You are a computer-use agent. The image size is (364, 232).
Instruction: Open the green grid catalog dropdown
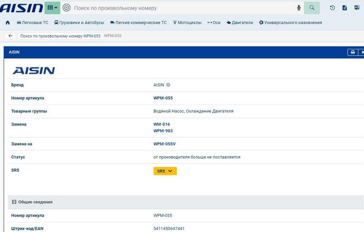point(52,8)
